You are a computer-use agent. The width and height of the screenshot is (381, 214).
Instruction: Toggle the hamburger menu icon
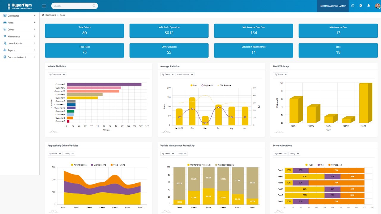click(44, 6)
